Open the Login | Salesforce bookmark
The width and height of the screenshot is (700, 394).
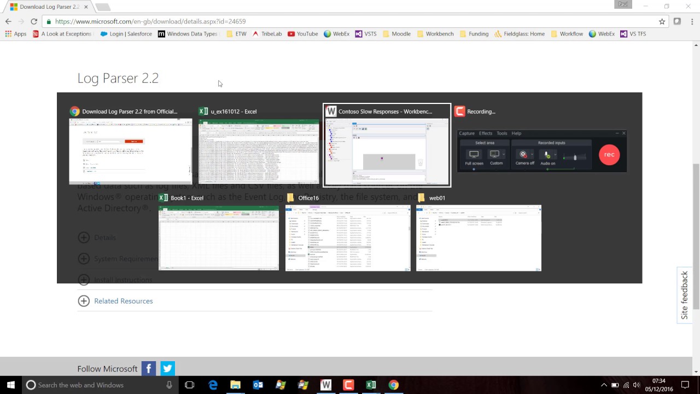coord(126,34)
